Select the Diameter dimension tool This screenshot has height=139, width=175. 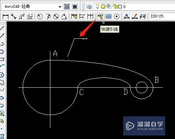coord(56,16)
